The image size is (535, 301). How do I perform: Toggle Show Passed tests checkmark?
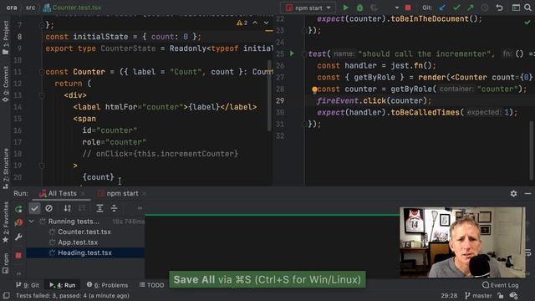point(34,208)
